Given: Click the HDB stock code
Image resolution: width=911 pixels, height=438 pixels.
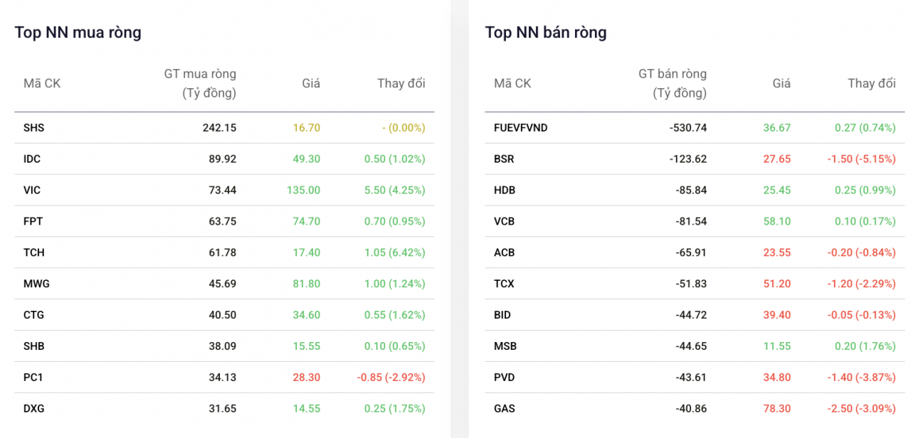Looking at the screenshot, I should [505, 191].
